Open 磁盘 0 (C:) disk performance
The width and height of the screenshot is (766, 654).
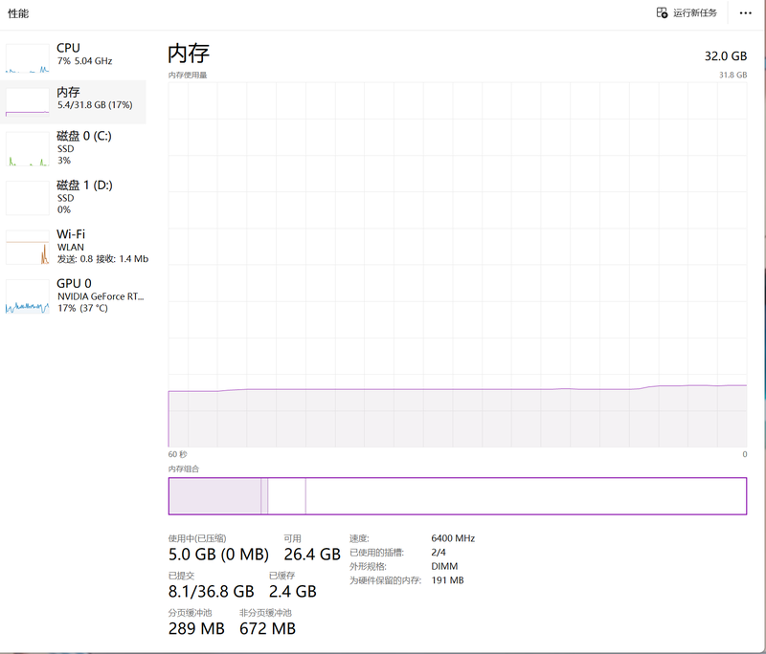(x=74, y=148)
